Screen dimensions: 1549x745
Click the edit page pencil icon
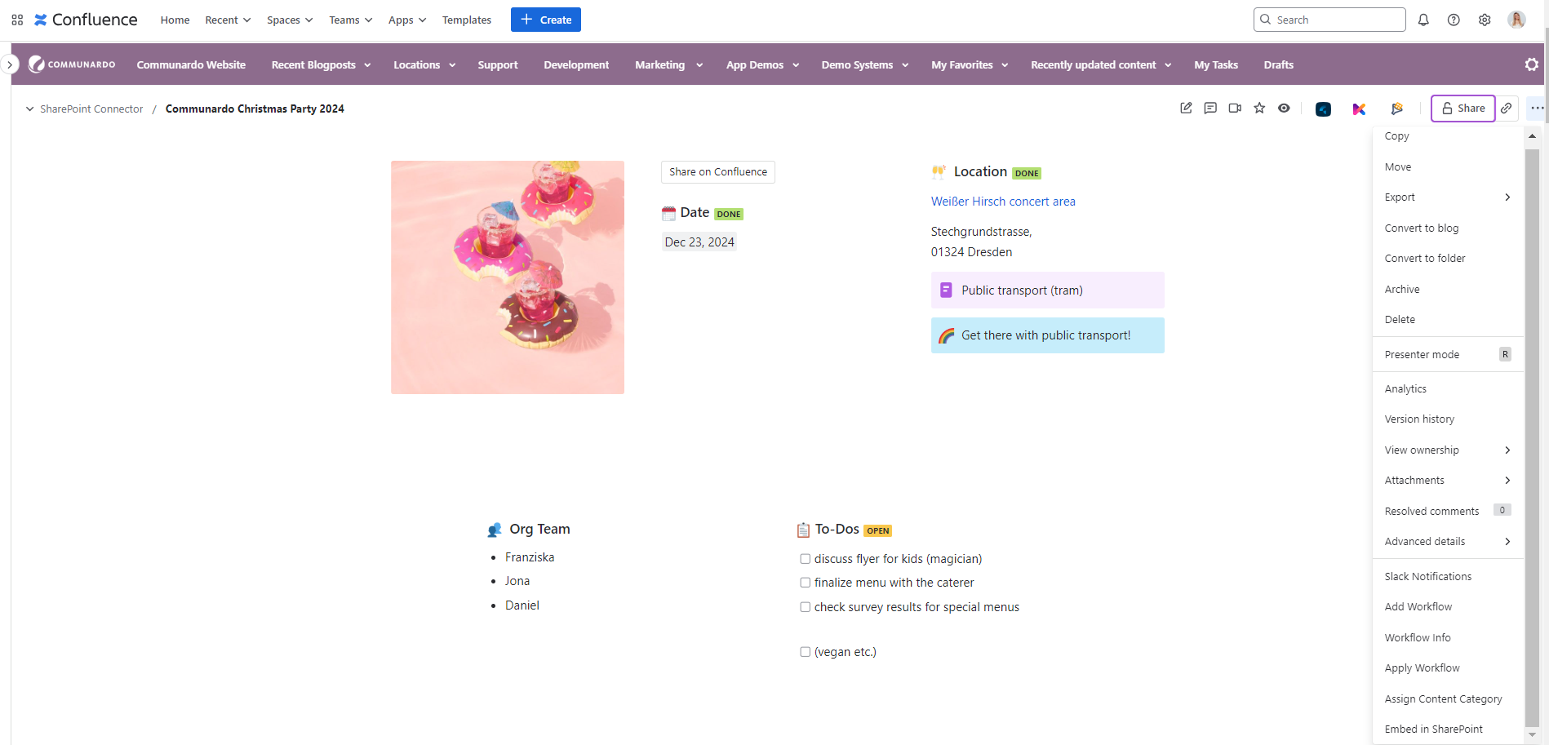pos(1186,109)
